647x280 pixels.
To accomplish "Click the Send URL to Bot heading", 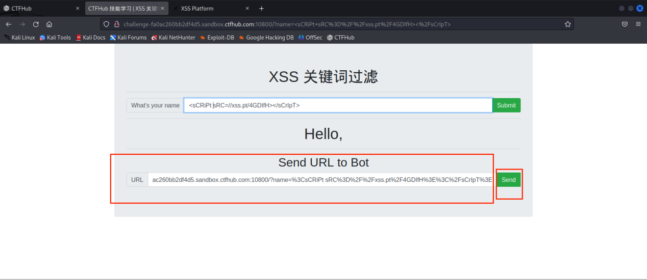I will click(323, 162).
